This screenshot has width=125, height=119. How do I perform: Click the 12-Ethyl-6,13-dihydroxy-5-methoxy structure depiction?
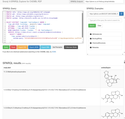112,114
